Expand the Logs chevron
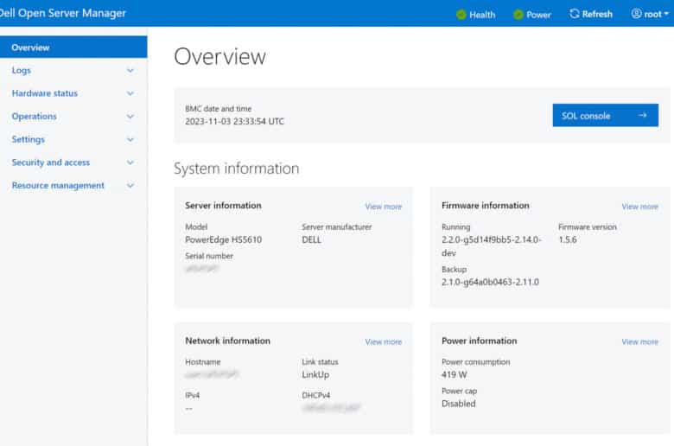 coord(130,71)
